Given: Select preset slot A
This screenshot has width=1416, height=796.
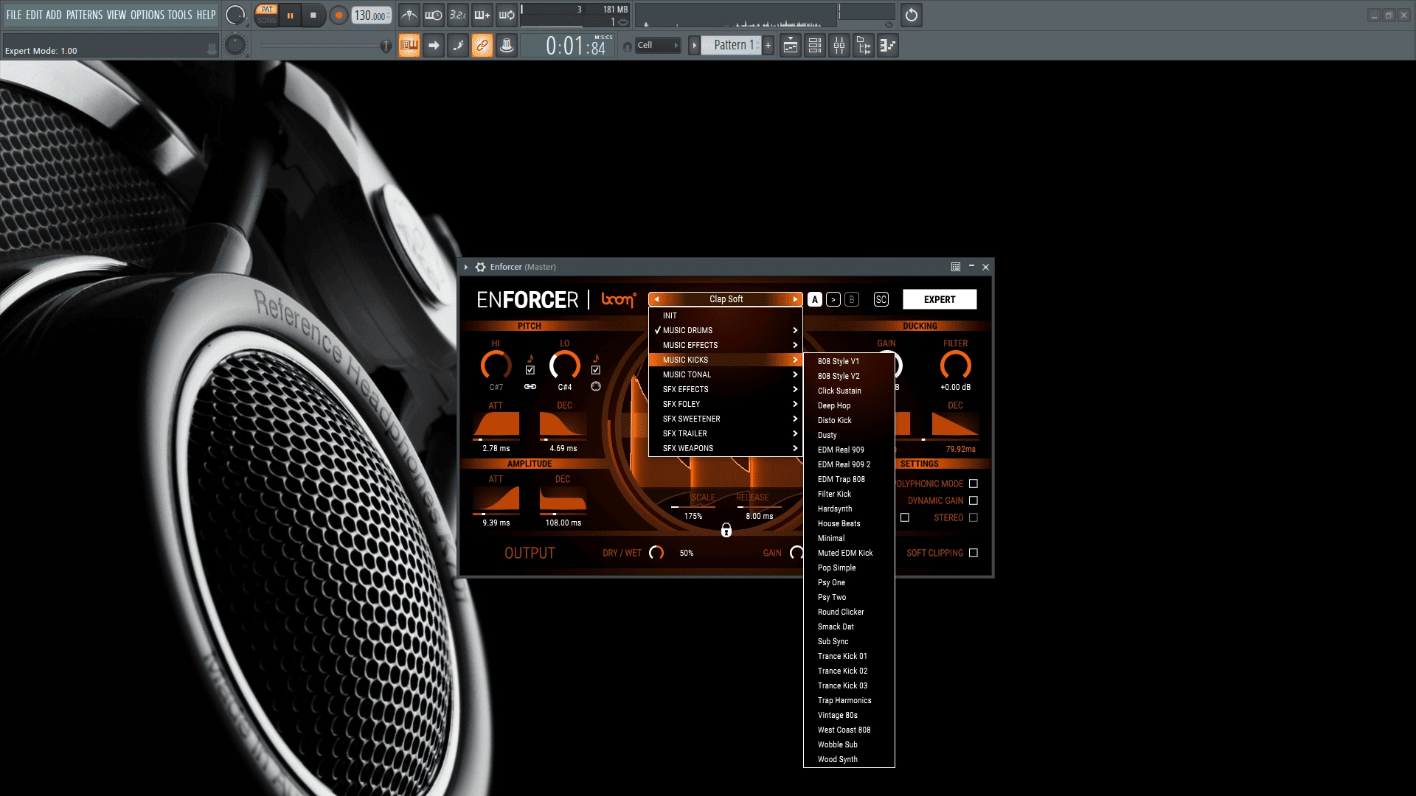Looking at the screenshot, I should [x=815, y=299].
